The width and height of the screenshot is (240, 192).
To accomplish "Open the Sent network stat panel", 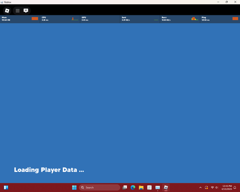I will pos(140,19).
